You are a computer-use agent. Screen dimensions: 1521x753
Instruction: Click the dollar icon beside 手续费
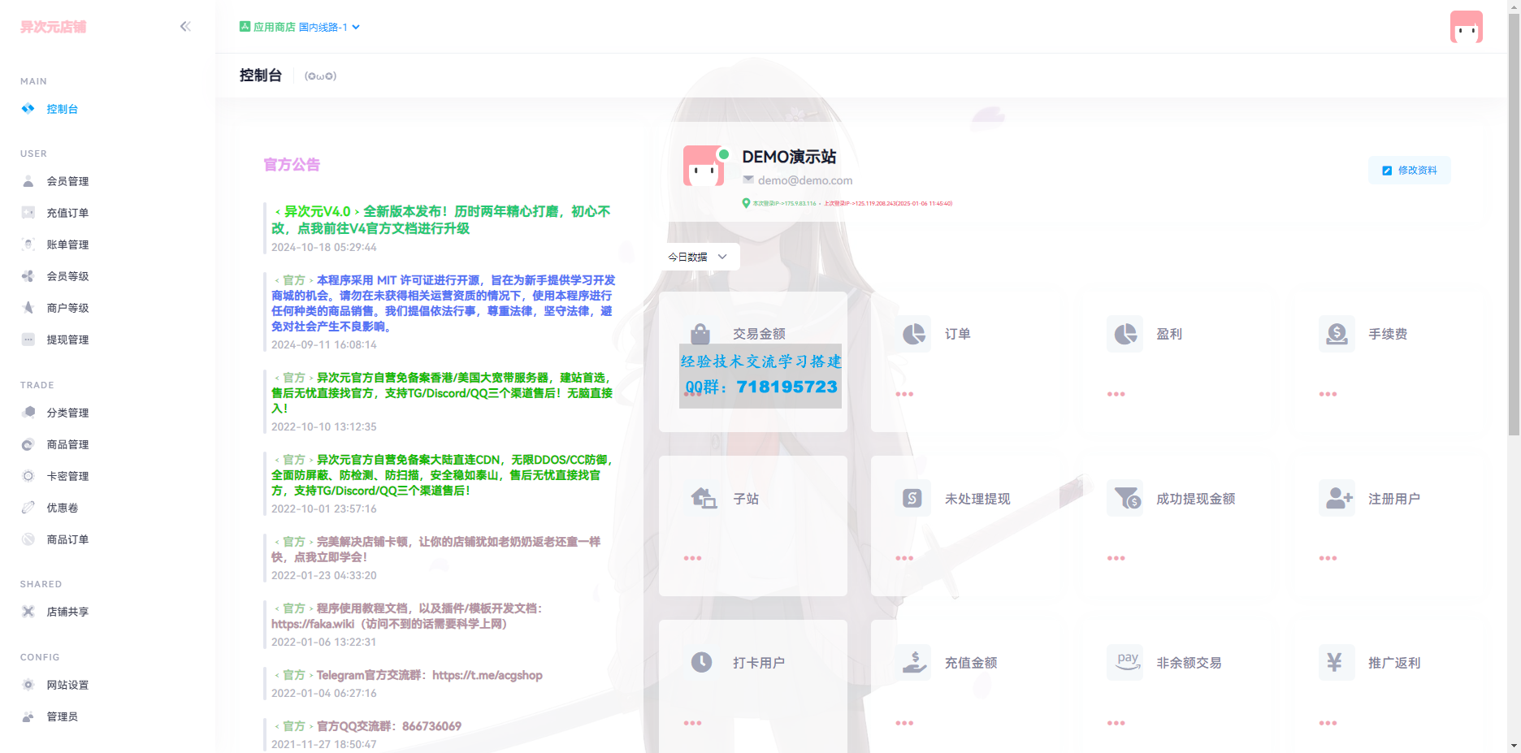1337,334
